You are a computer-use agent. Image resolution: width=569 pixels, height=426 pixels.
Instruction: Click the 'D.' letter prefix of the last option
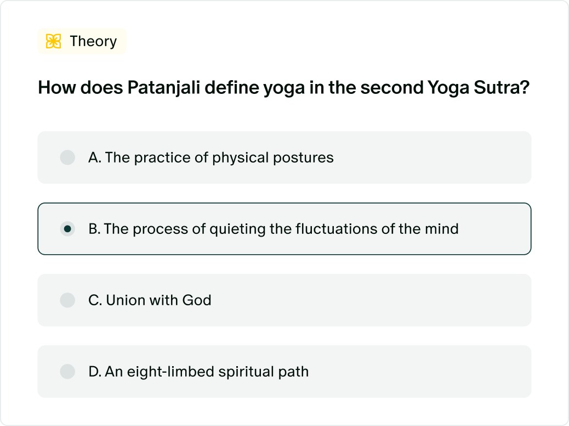click(x=95, y=372)
